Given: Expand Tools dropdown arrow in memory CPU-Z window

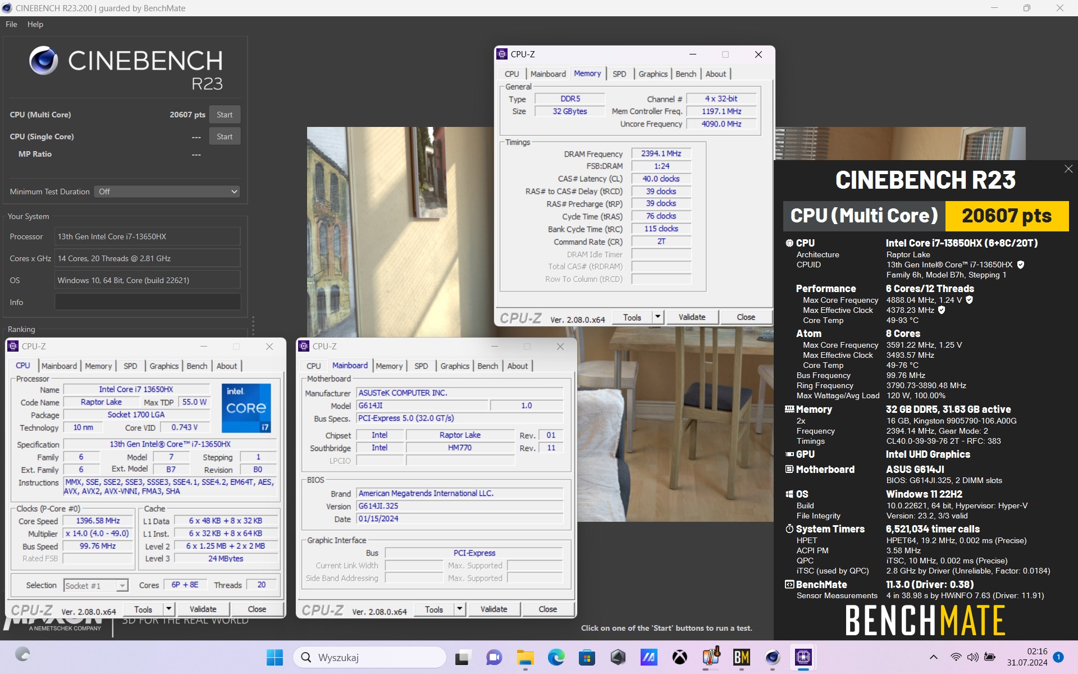Looking at the screenshot, I should coord(657,317).
